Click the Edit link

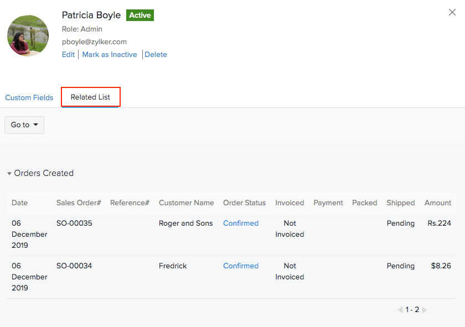[68, 55]
